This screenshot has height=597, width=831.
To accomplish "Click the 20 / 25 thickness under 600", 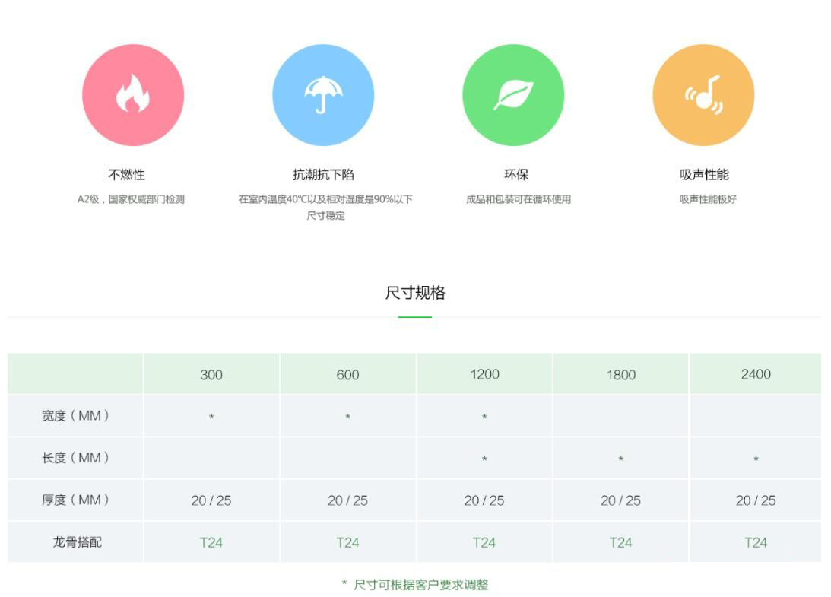I will tap(347, 500).
